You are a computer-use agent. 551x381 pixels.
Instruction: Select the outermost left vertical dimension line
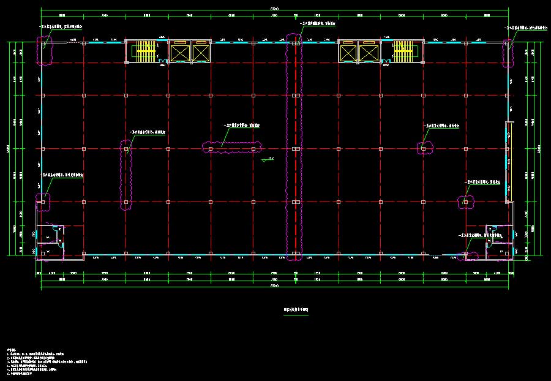(8, 148)
